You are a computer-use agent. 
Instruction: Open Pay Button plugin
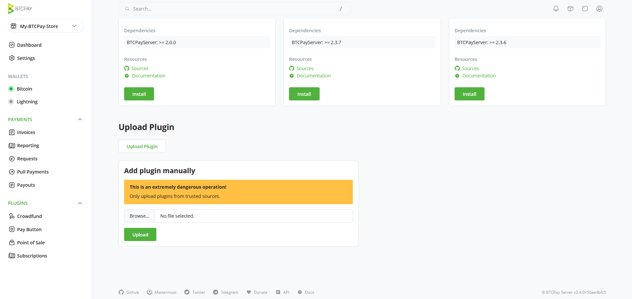pos(29,230)
